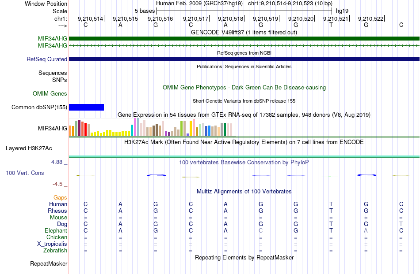This screenshot has height=274, width=420.
Task: Click the MIR34AHG label beside the GTEx bar chart
Action: [53, 128]
